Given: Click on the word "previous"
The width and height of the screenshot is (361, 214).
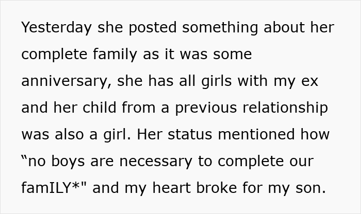Looking at the screenshot, I should 206,108.
